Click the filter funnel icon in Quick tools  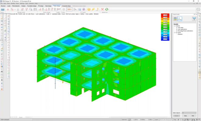click(194, 19)
